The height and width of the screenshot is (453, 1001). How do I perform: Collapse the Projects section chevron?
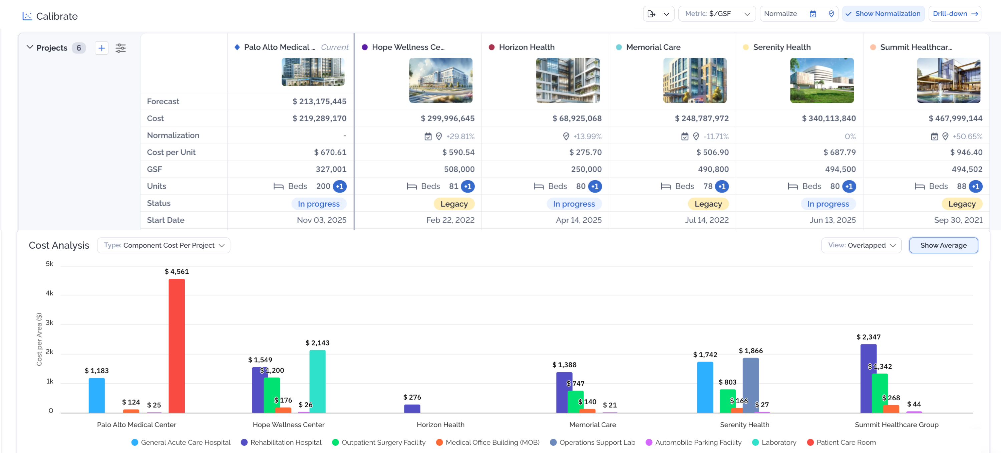(x=30, y=47)
